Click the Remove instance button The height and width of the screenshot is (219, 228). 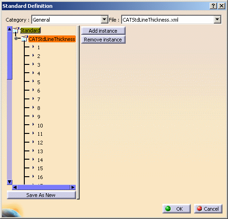[103, 40]
